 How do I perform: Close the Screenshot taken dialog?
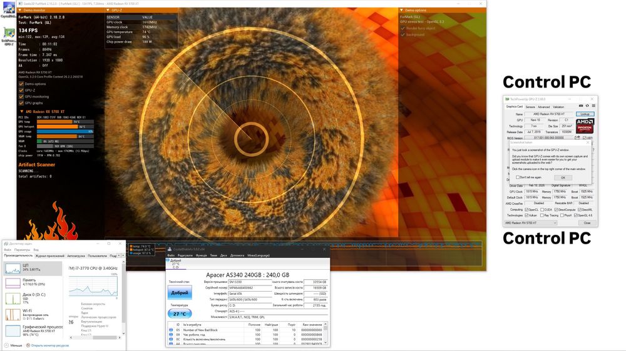point(588,142)
